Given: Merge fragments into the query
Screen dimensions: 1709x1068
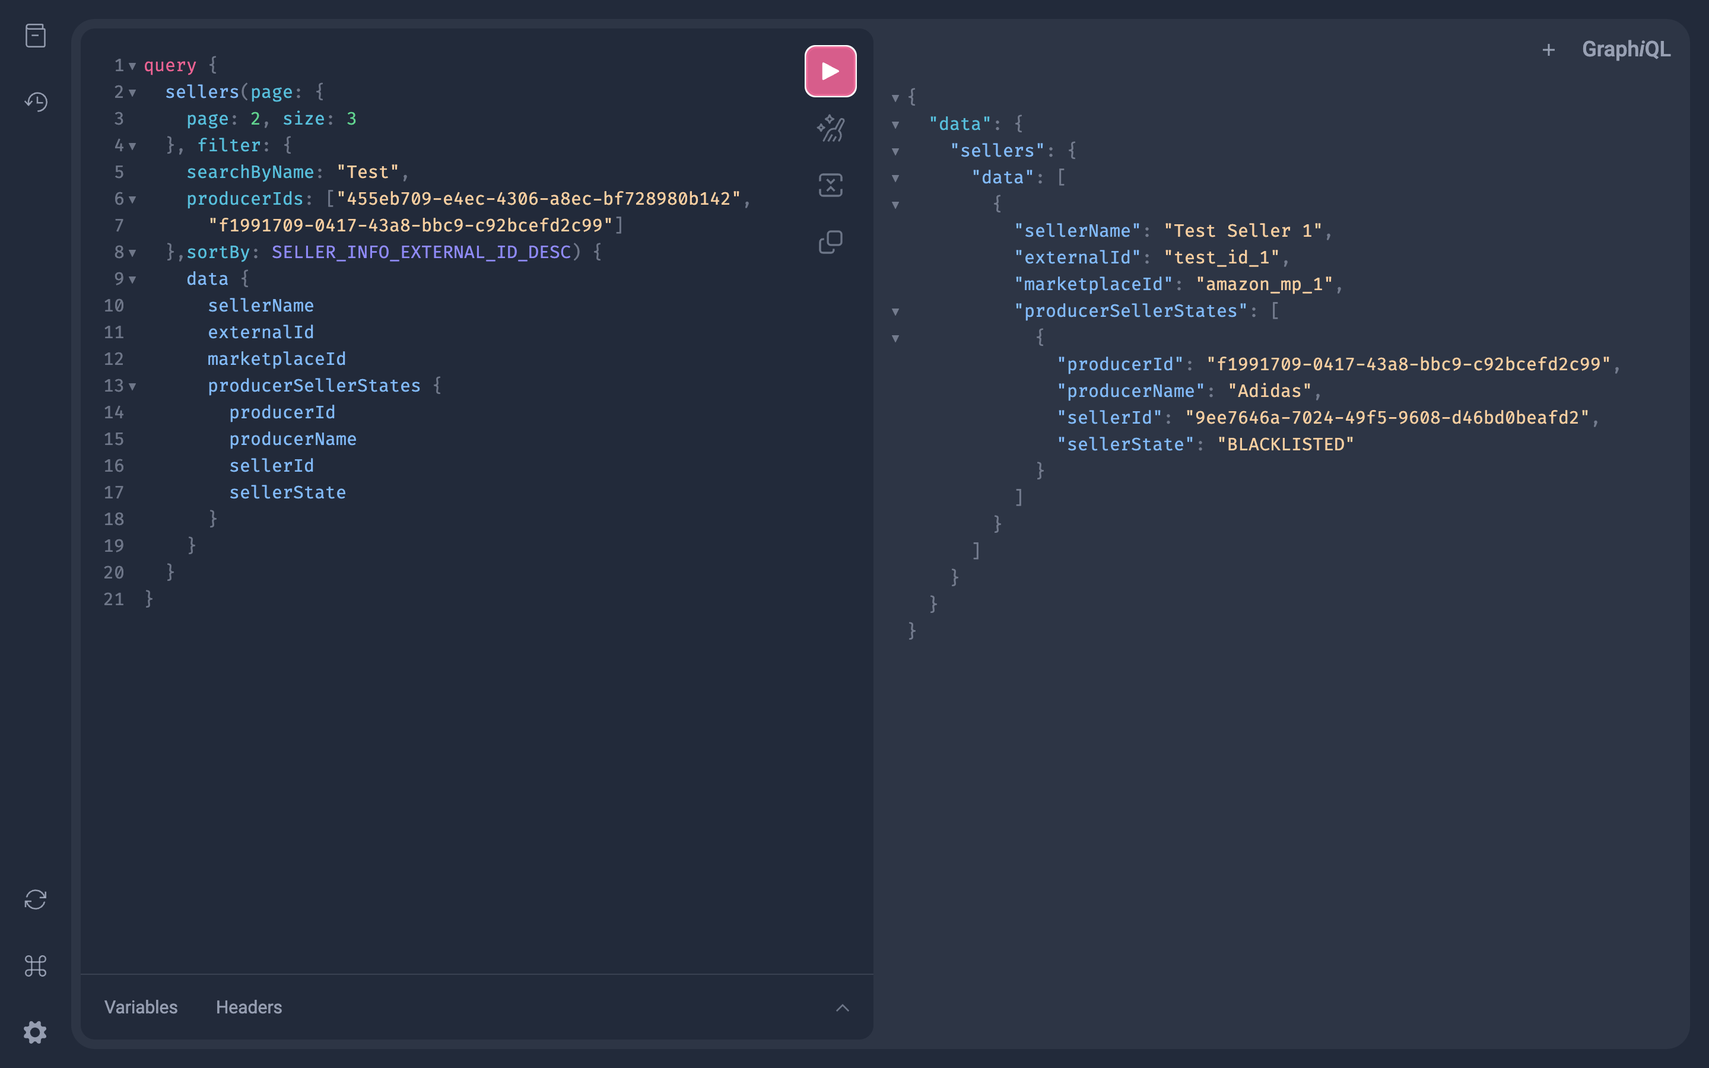Looking at the screenshot, I should click(831, 185).
